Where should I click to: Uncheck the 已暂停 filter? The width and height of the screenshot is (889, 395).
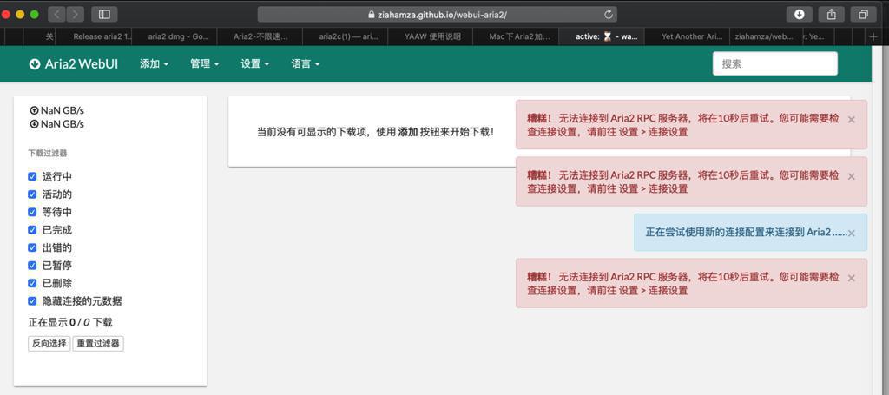[32, 266]
